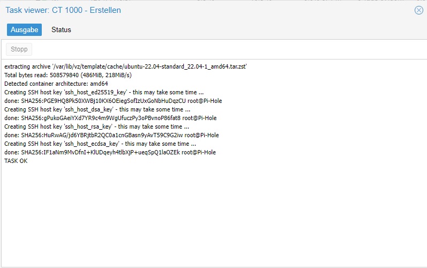This screenshot has width=427, height=268.
Task: Select 'Detected container architecture: amd64' line
Action: pyautogui.click(x=56, y=84)
